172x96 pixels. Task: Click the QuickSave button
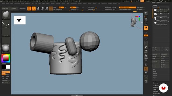tap(126, 1)
